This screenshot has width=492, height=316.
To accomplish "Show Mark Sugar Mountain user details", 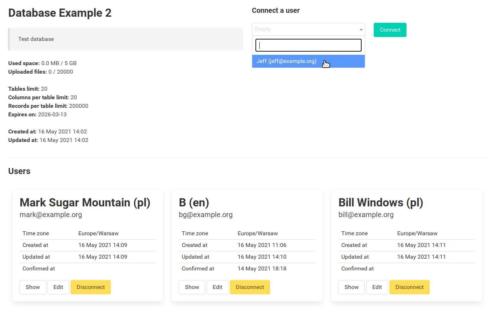I will click(x=33, y=287).
